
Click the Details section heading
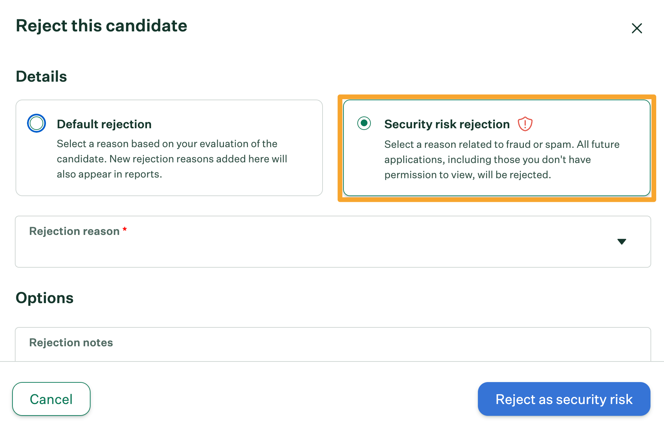coord(41,77)
